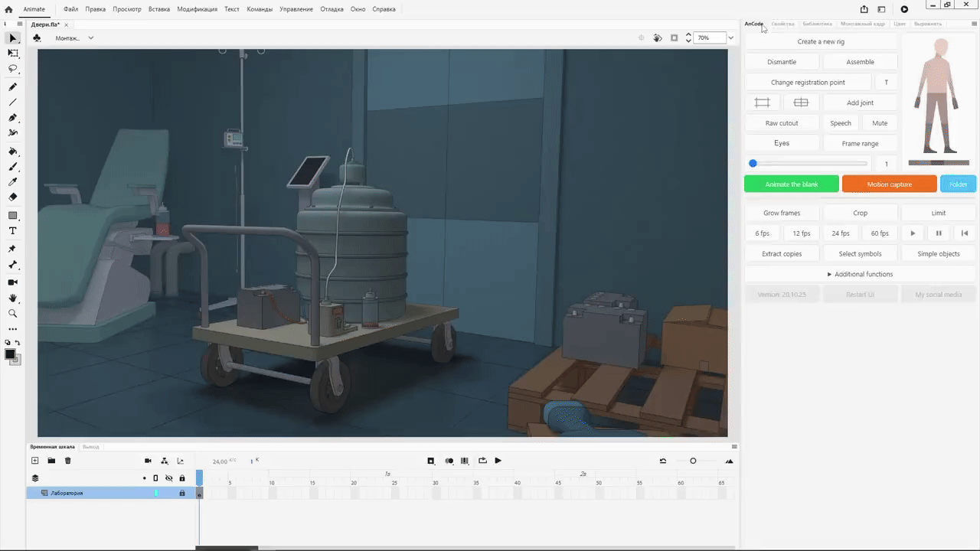Select the Eraser tool
Screen dimensions: 980x551
pyautogui.click(x=13, y=197)
